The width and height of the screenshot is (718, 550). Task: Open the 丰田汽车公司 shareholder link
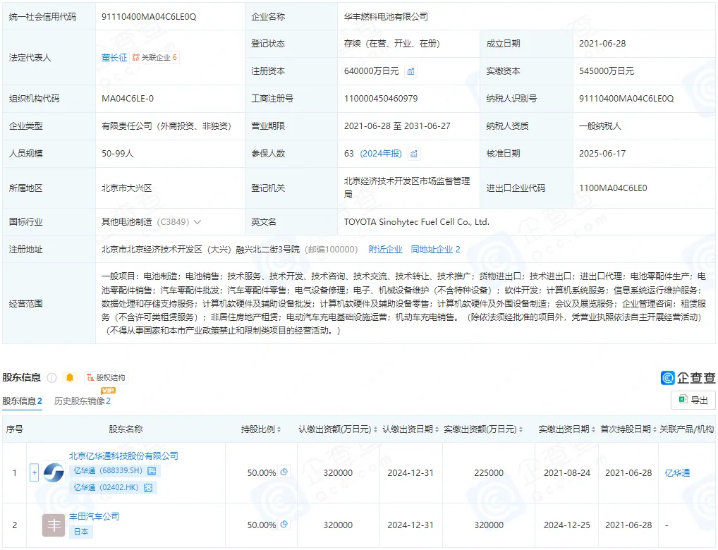pos(95,516)
